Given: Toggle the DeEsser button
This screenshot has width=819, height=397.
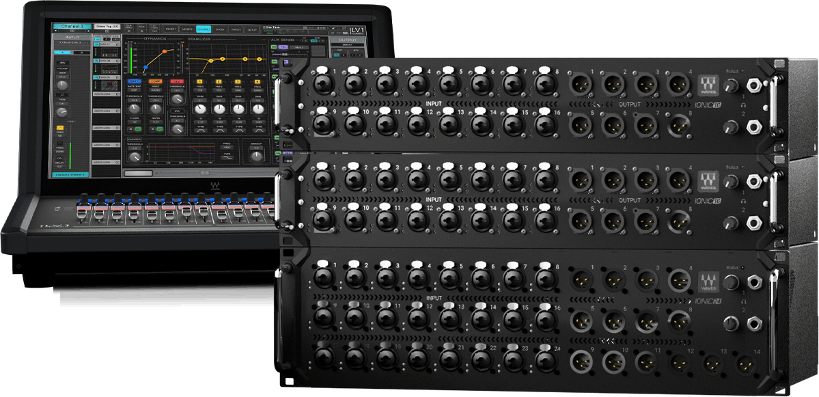Looking at the screenshot, I should click(135, 139).
